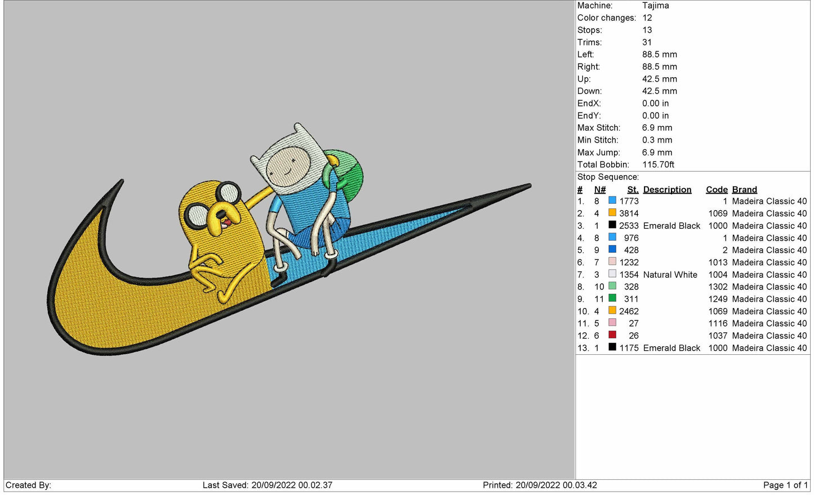The height and width of the screenshot is (495, 814).
Task: Click the Page 1 of 1 indicator
Action: coord(785,485)
